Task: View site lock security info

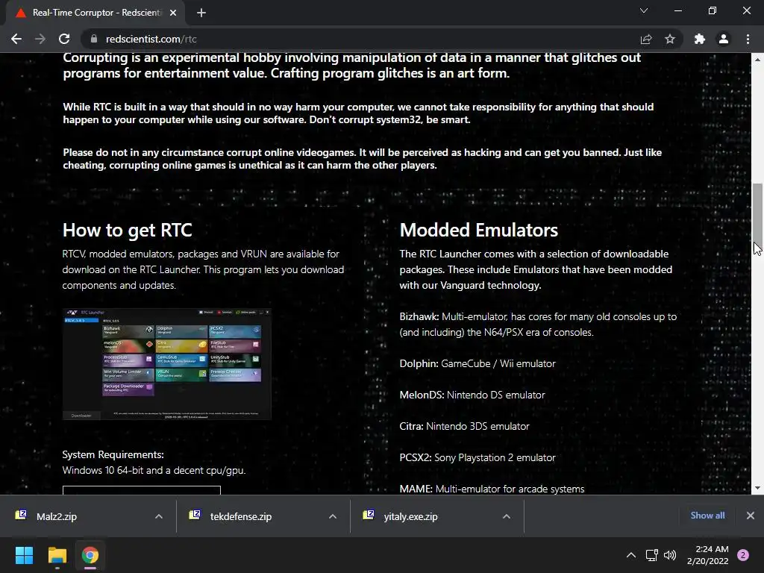Action: coord(94,39)
